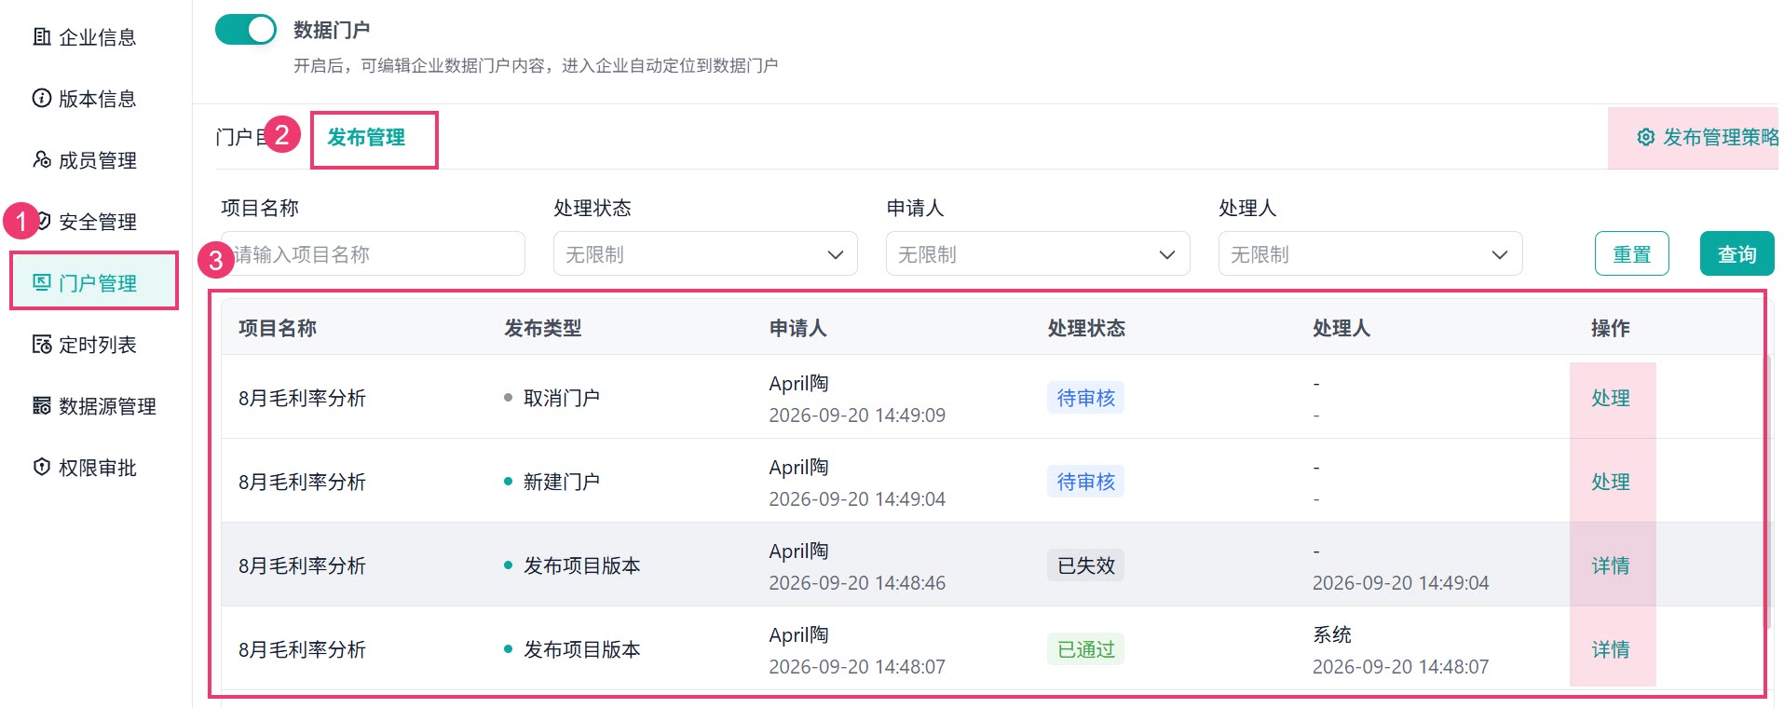The height and width of the screenshot is (708, 1784).
Task: Click the 重置 button
Action: coord(1632,253)
